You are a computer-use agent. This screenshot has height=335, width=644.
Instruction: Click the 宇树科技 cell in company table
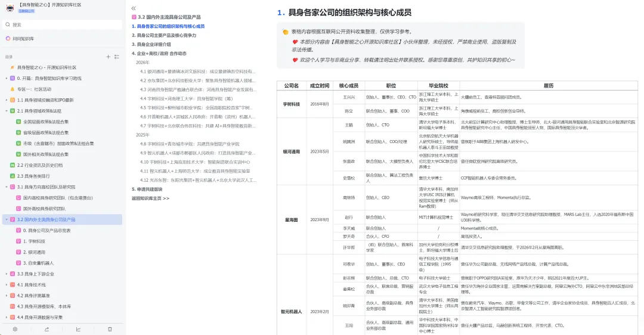pos(291,104)
